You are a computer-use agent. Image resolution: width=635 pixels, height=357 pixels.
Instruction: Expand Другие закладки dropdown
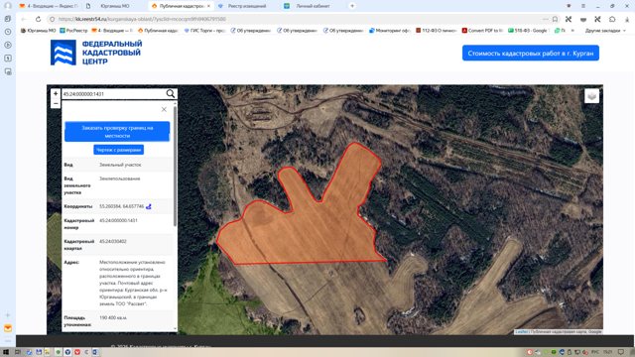coord(605,31)
